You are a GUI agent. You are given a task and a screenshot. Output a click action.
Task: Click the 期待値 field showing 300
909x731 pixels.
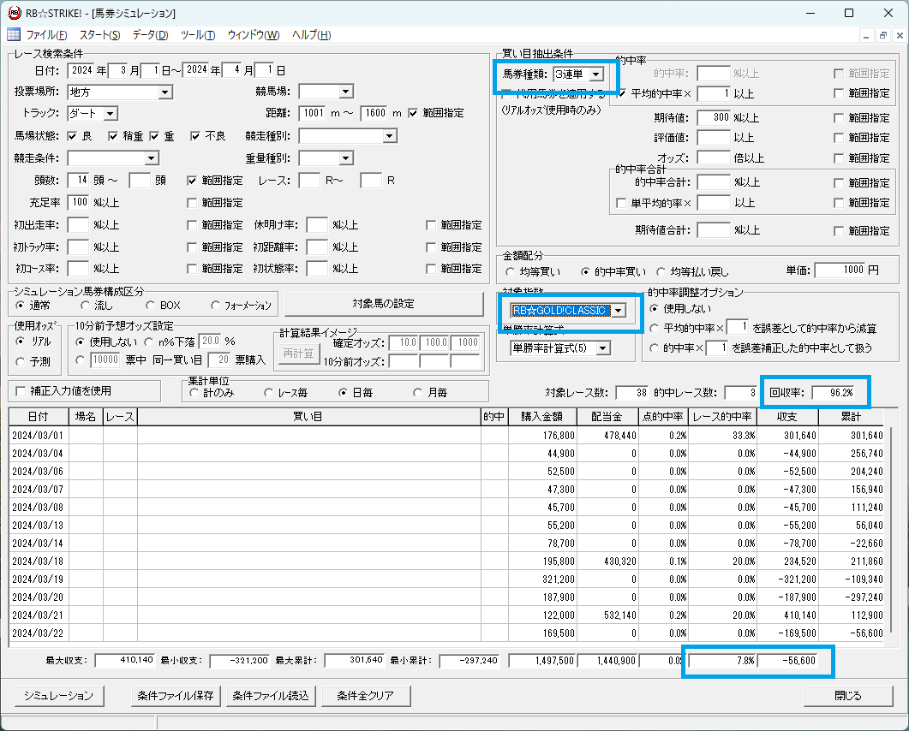tap(714, 117)
